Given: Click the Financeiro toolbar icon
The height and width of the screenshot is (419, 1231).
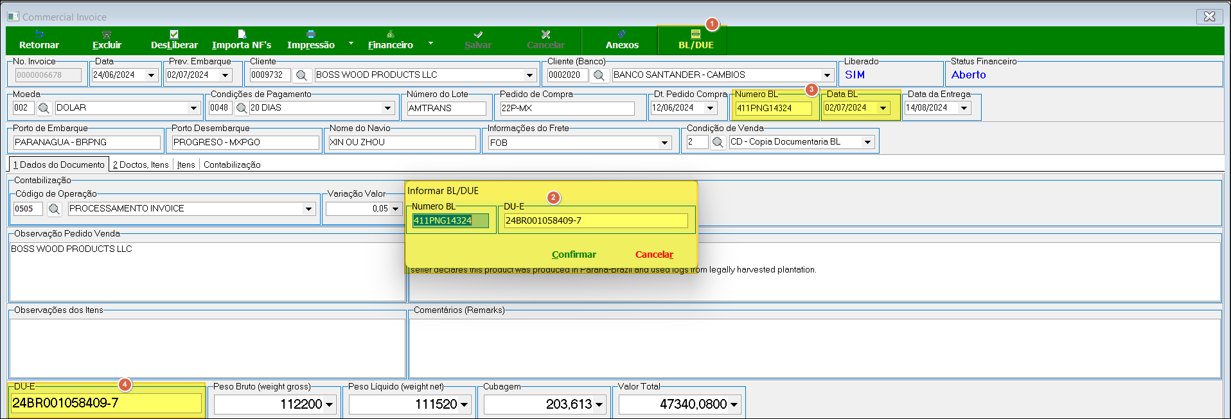Looking at the screenshot, I should coord(390,34).
